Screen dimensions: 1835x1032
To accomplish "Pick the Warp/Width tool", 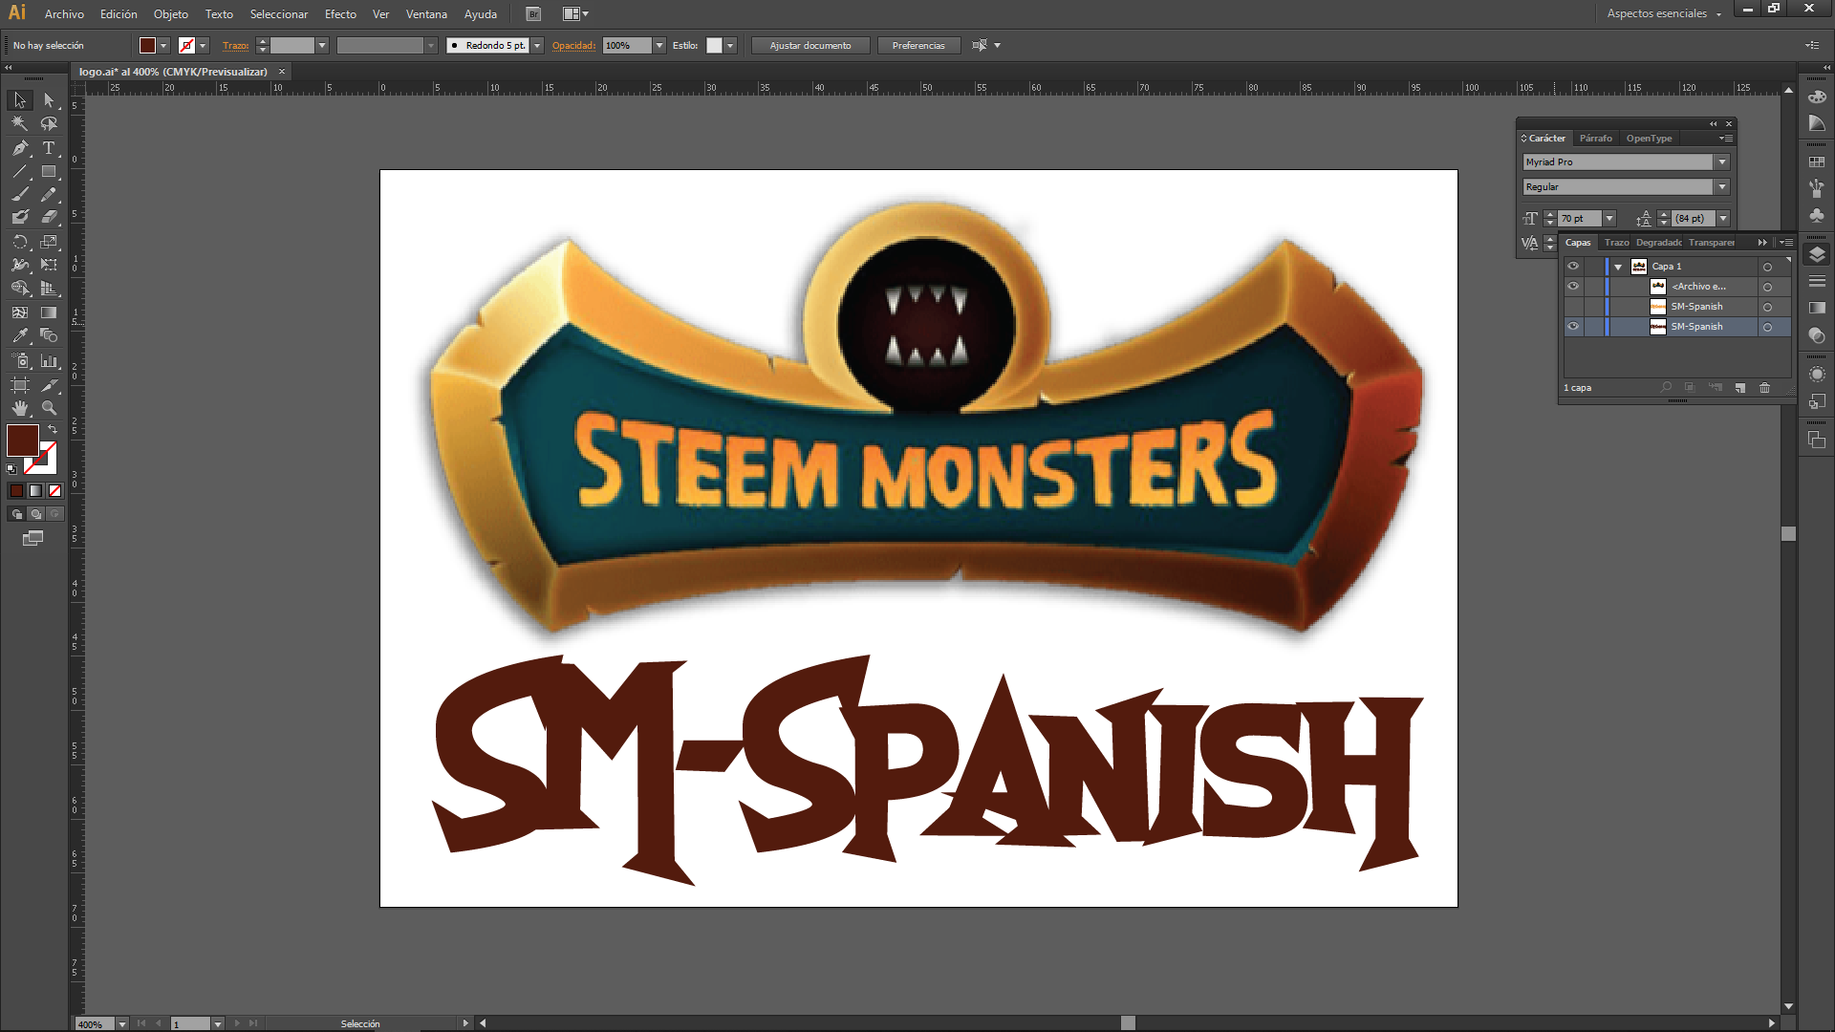I will (20, 265).
